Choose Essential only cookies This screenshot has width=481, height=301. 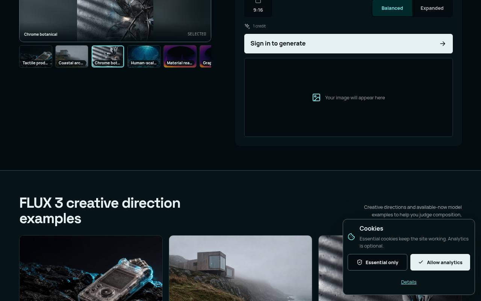pos(377,262)
